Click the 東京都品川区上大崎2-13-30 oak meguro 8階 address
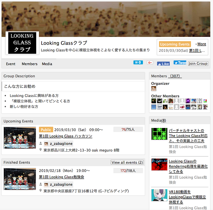 pos(81,150)
